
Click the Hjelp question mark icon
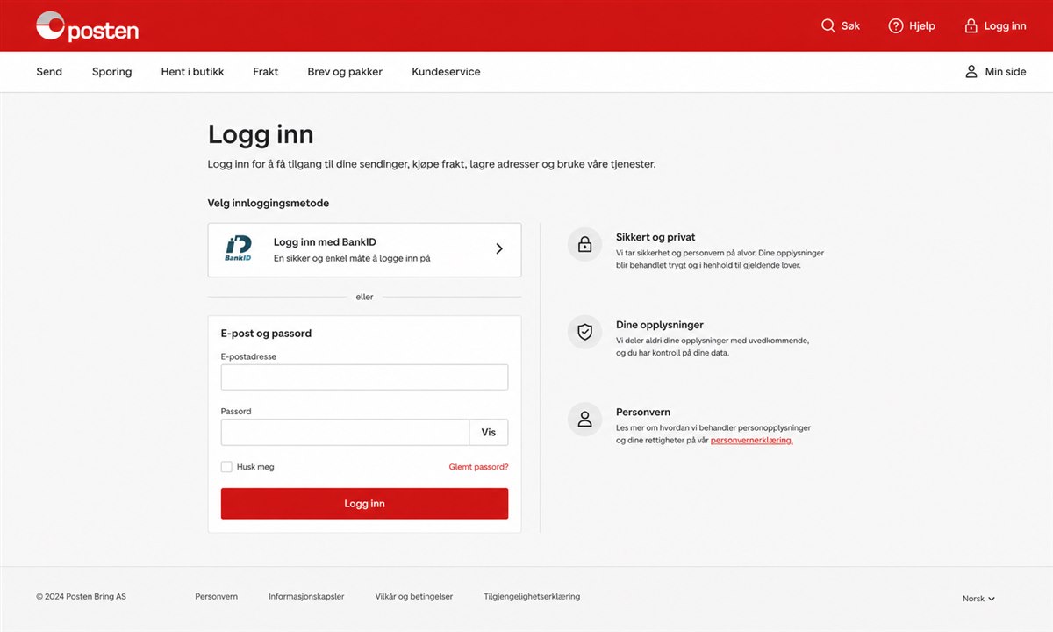pos(896,25)
